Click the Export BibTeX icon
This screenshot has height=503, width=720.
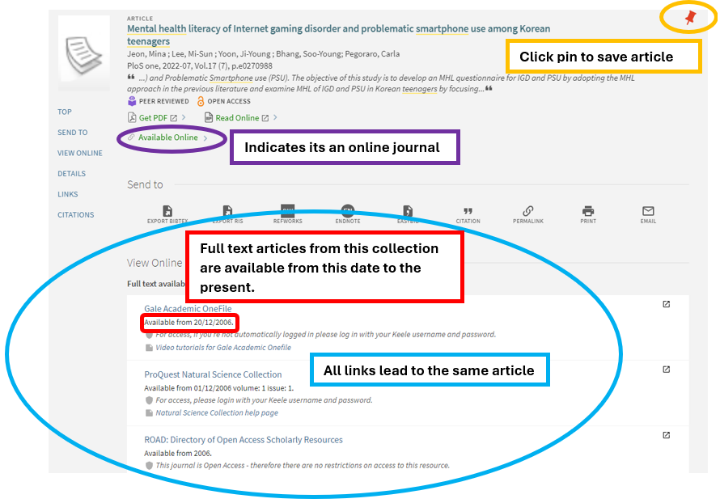(x=167, y=210)
